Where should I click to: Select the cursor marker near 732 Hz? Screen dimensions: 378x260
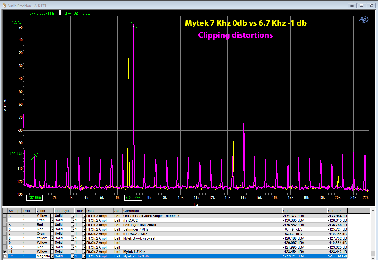[35, 156]
